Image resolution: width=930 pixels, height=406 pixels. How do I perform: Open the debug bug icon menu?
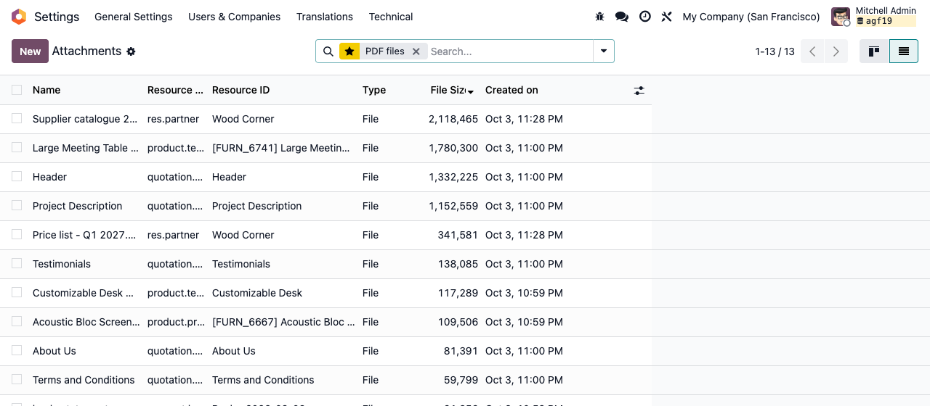pyautogui.click(x=599, y=17)
